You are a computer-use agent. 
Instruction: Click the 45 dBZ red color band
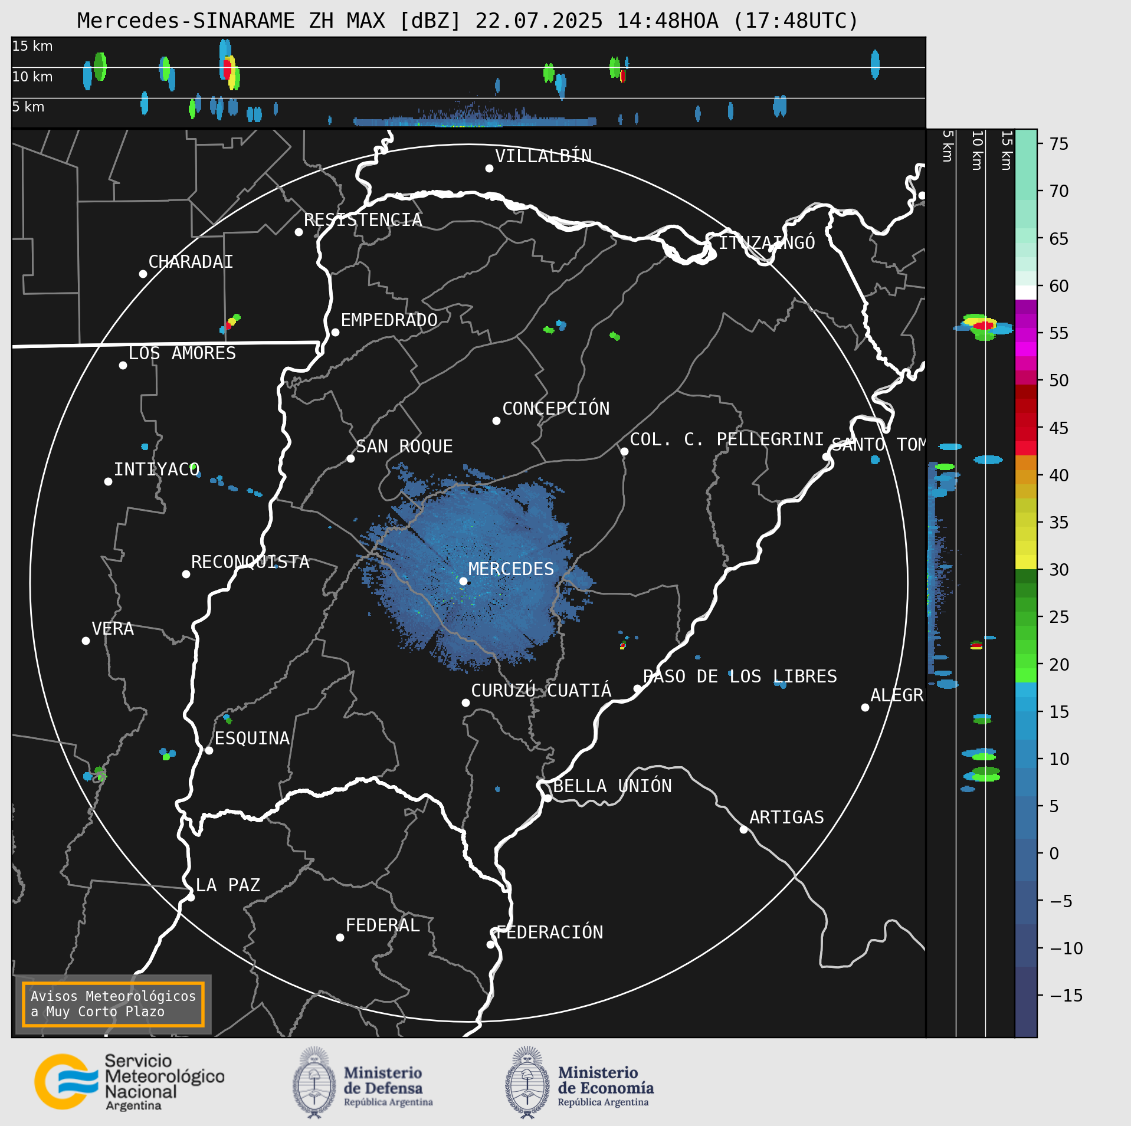(x=1025, y=427)
